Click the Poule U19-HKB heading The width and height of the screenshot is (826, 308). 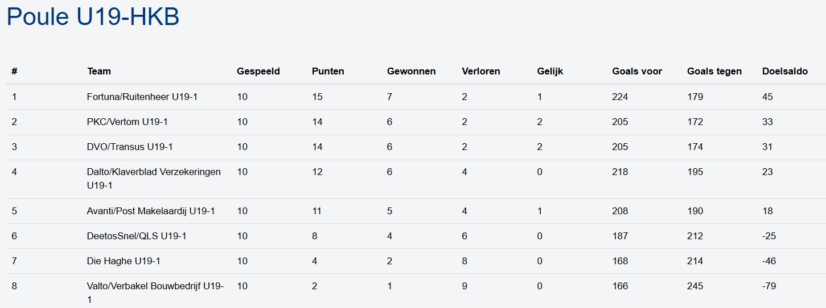tap(93, 17)
